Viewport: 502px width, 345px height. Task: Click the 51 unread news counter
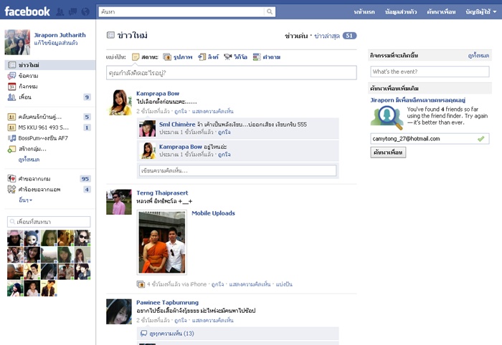tap(349, 36)
